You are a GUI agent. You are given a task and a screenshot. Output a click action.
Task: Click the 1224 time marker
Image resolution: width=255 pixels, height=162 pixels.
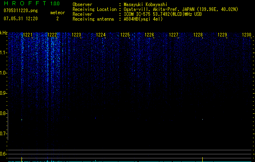(x=101, y=35)
